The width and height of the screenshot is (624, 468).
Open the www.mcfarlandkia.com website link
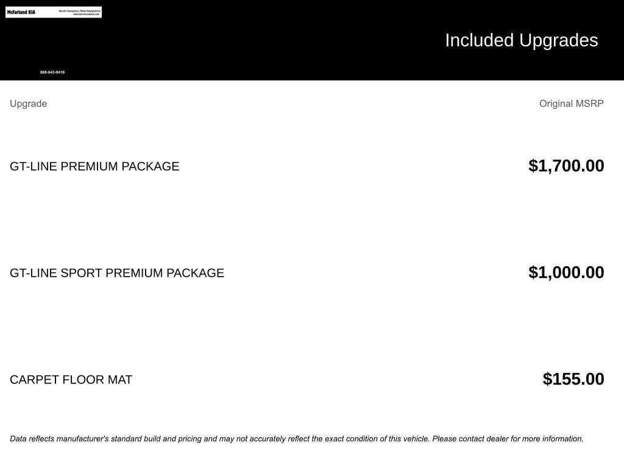click(86, 15)
